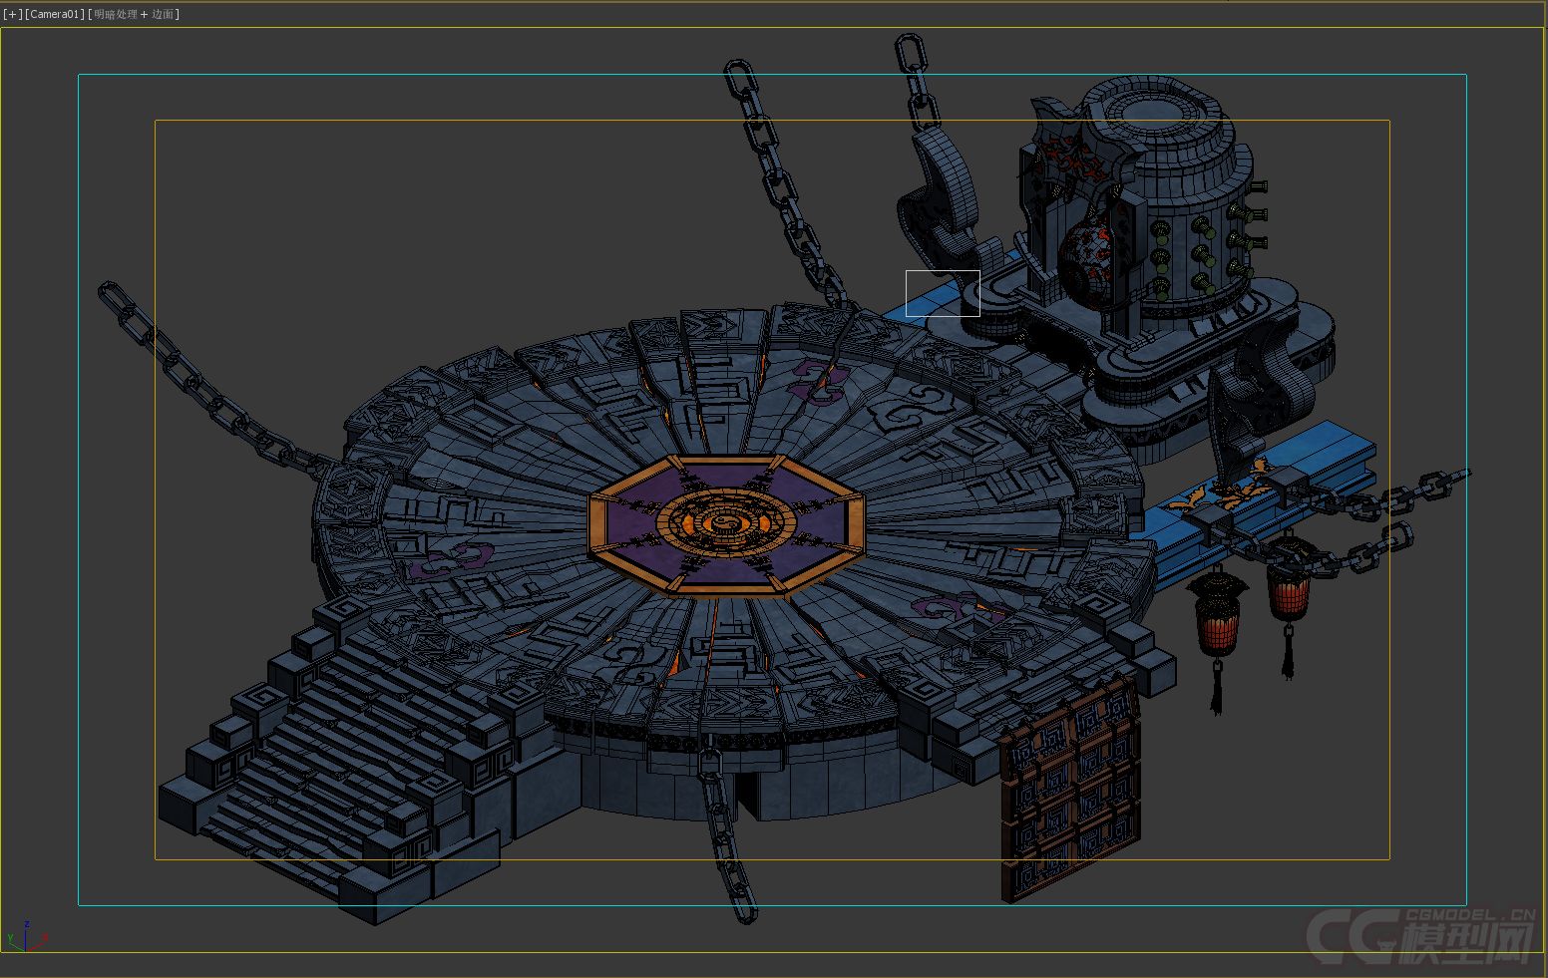Image resolution: width=1548 pixels, height=978 pixels.
Task: Click the CG模型网 watermark logo
Action: point(1421,935)
